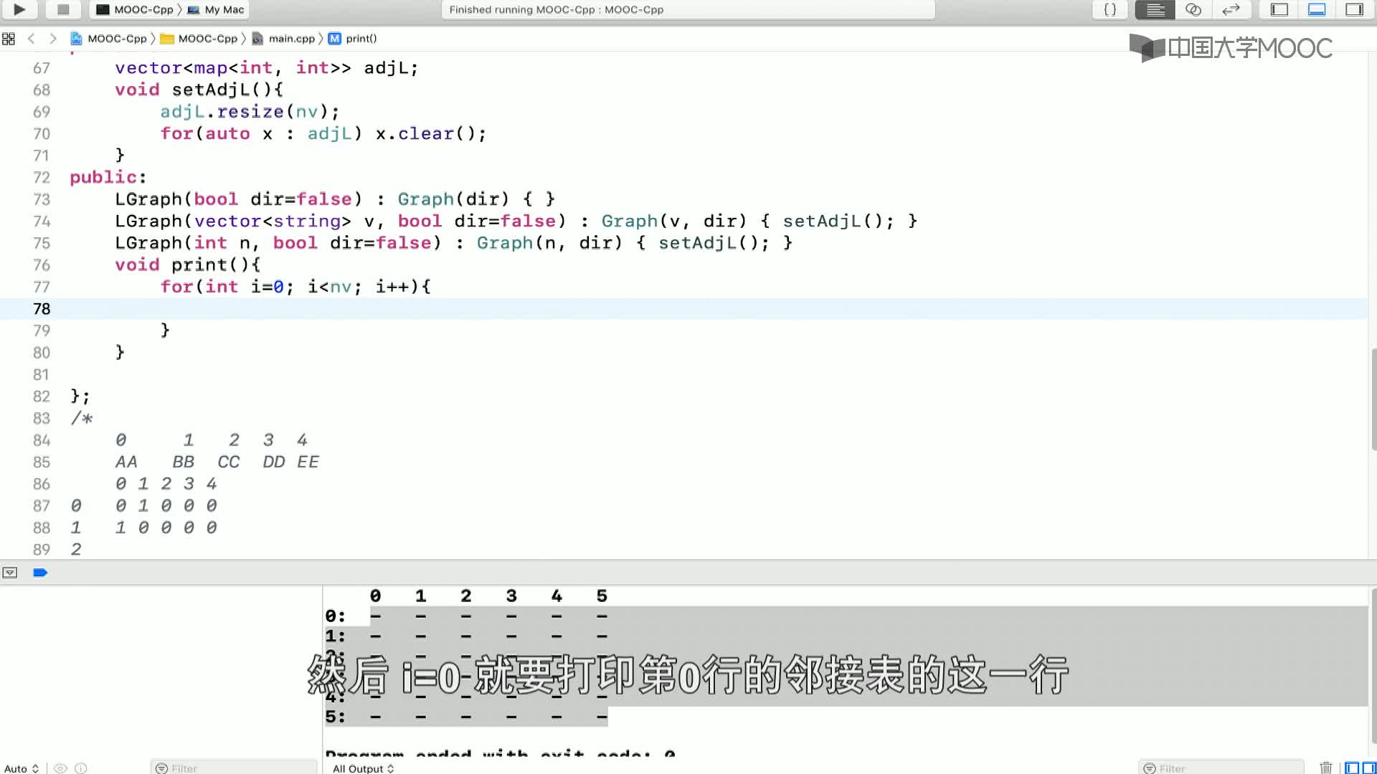Run the project with the Play button

tap(19, 9)
